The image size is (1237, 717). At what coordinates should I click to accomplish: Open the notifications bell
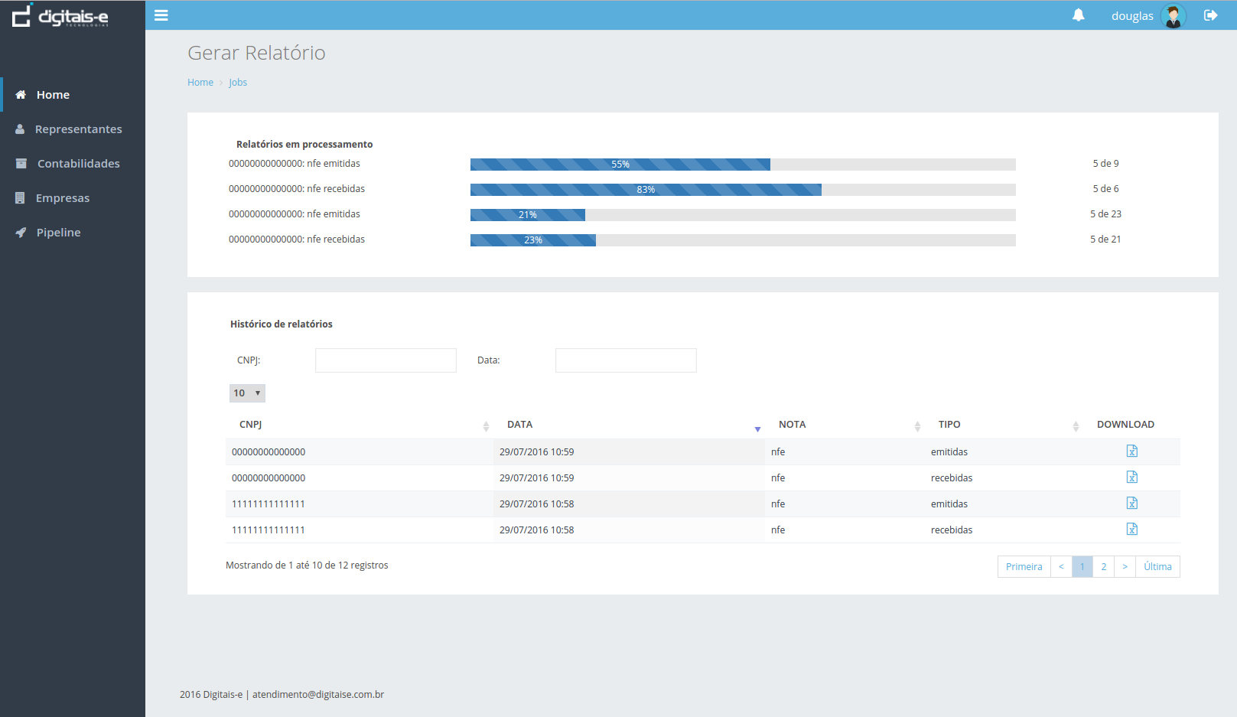[x=1078, y=15]
